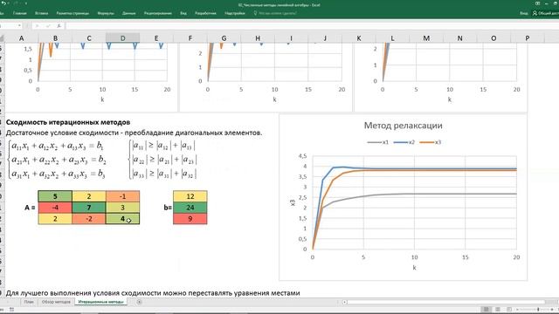Click the 'A =' label cell

point(30,208)
